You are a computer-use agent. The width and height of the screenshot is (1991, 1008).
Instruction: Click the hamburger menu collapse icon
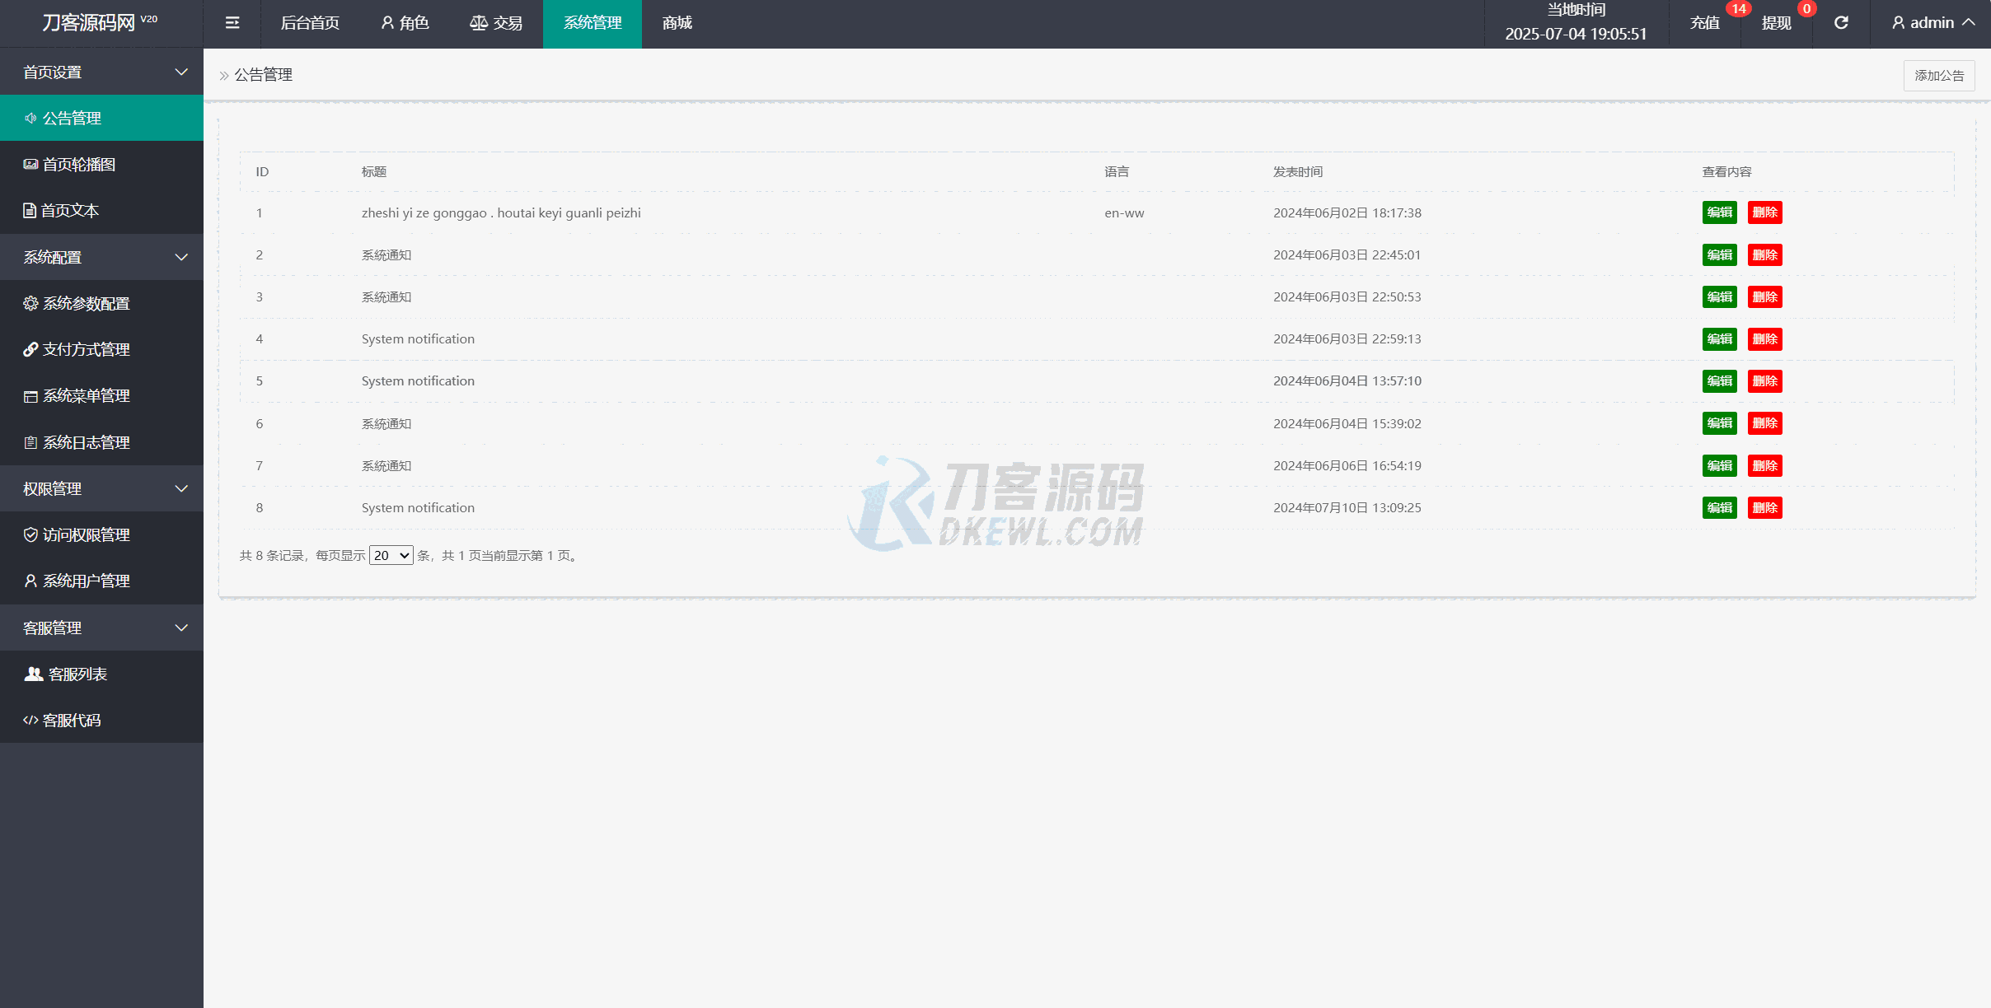click(x=232, y=23)
